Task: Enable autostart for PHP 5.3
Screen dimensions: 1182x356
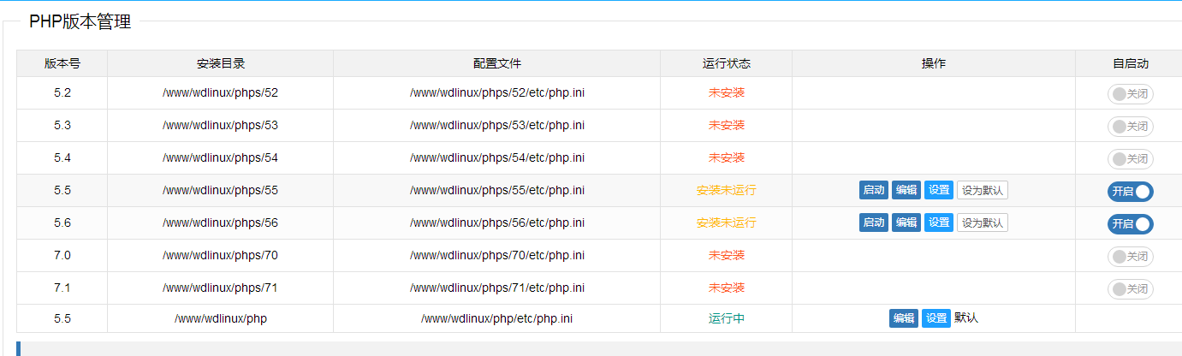Action: (x=1130, y=127)
